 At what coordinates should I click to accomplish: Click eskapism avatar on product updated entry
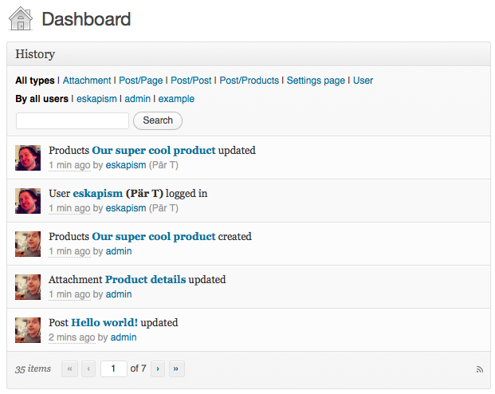pos(28,158)
